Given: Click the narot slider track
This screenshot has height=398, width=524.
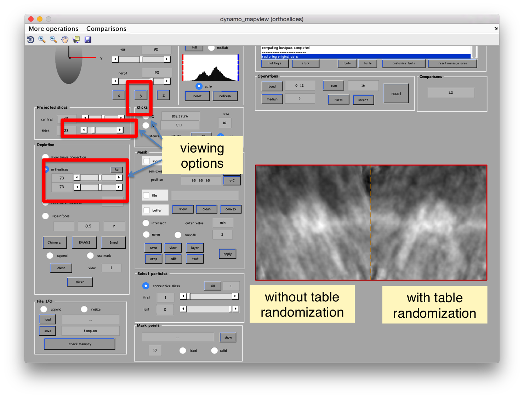Looking at the screenshot, I should tap(141, 81).
